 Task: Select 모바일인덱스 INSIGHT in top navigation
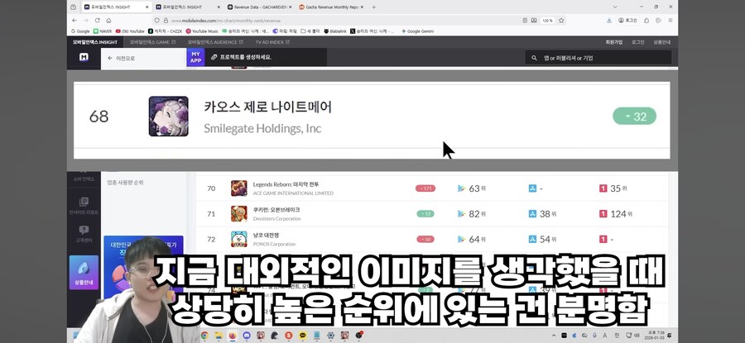coord(95,42)
